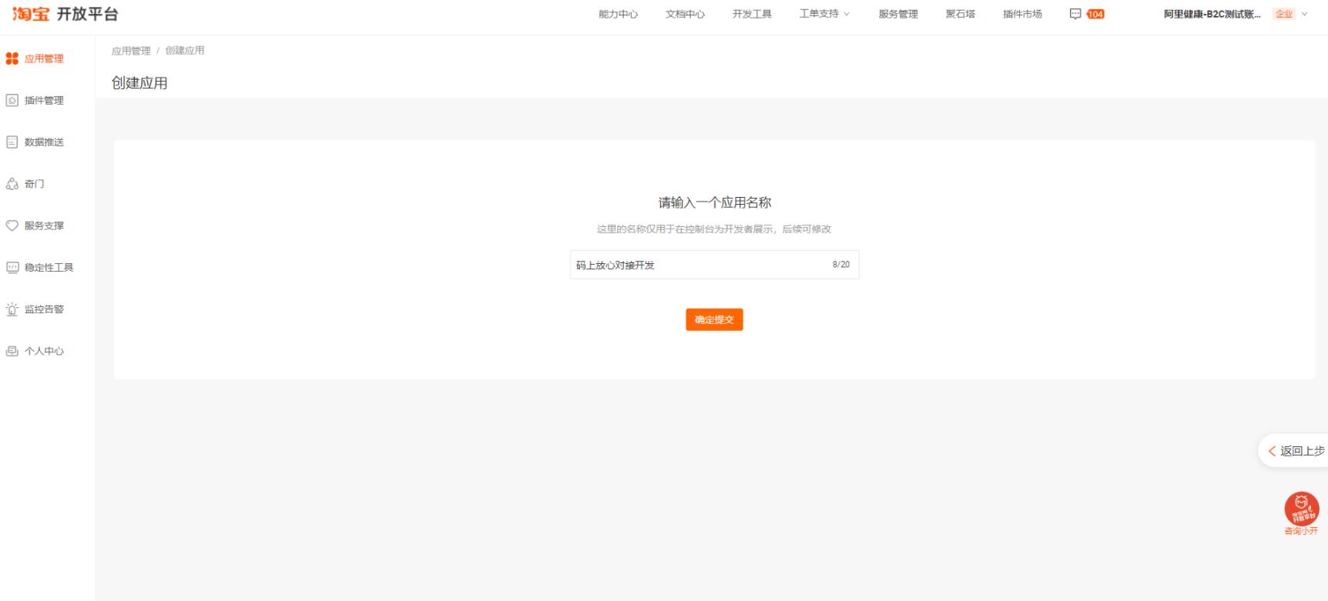The height and width of the screenshot is (601, 1328).
Task: Expand the account dropdown arrow
Action: click(x=1304, y=14)
